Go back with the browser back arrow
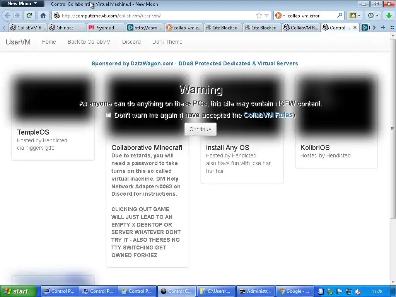This screenshot has width=396, height=297. (x=7, y=15)
